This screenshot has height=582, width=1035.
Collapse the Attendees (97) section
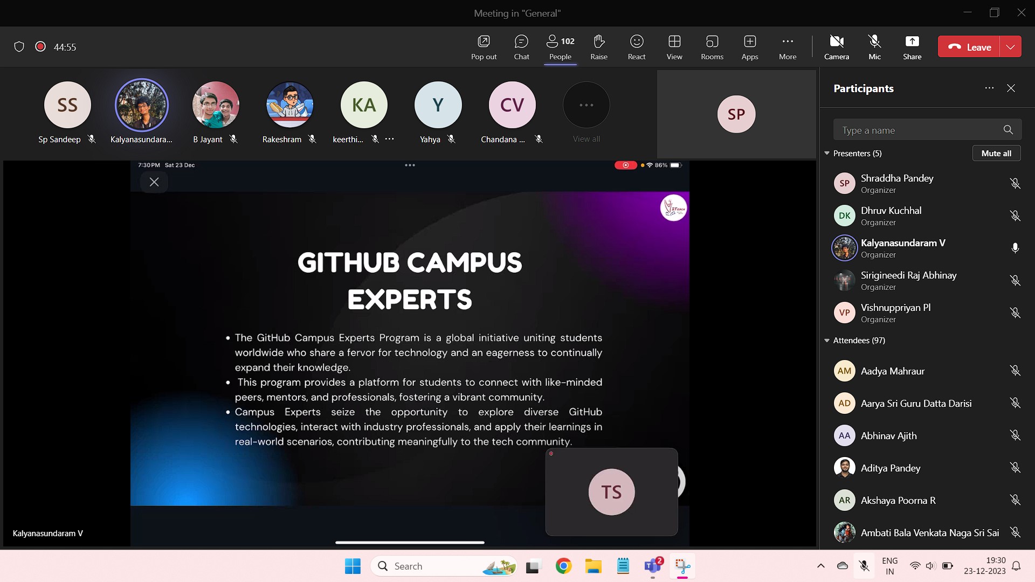click(x=827, y=341)
